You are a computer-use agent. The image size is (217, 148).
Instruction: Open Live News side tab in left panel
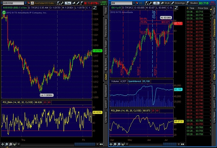pyautogui.click(x=106, y=117)
